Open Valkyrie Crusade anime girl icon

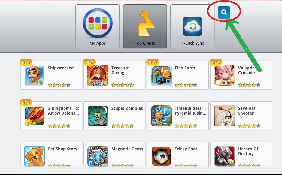[225, 75]
